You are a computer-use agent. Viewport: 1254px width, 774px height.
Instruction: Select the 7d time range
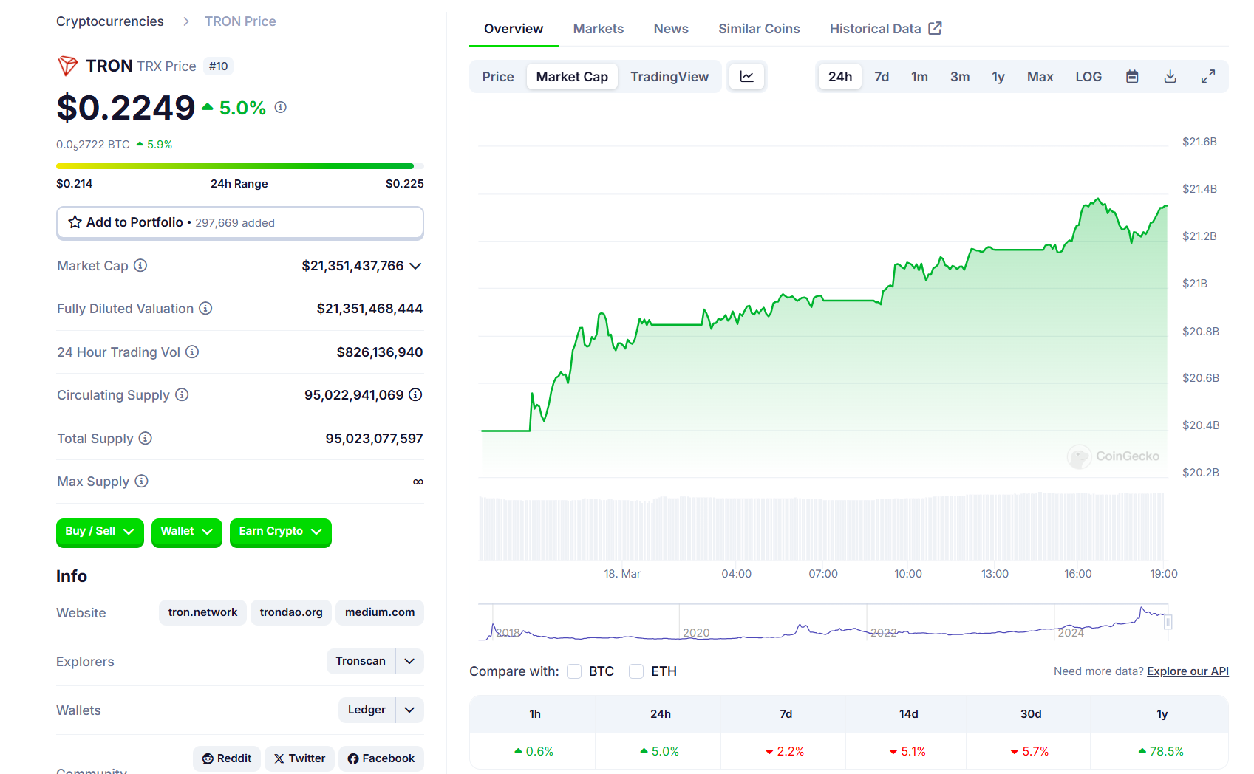pyautogui.click(x=881, y=77)
